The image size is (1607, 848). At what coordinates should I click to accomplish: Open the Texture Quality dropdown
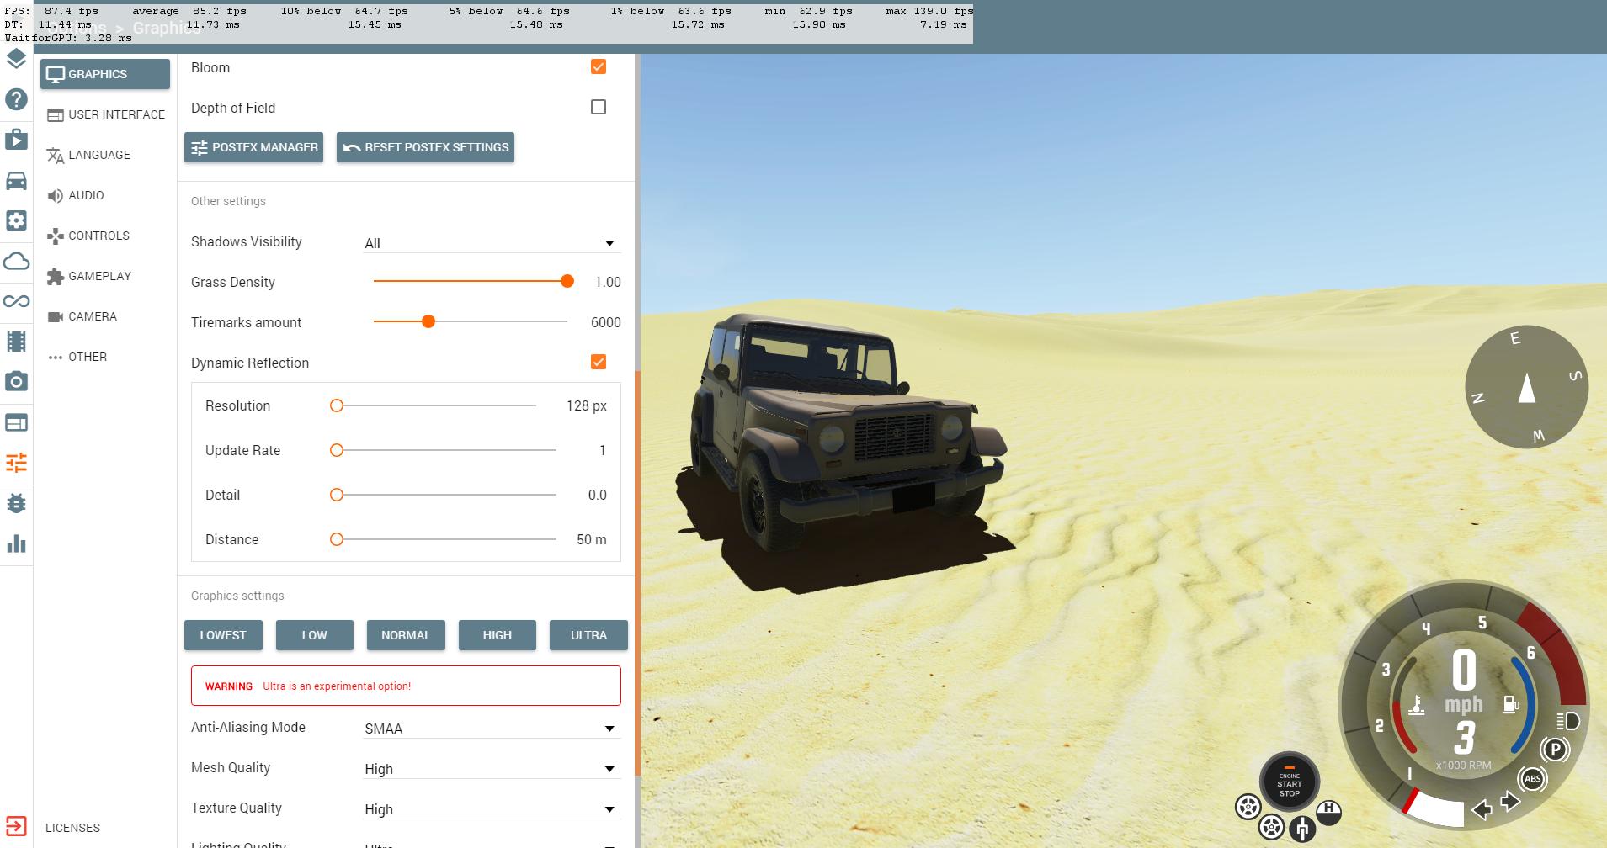pyautogui.click(x=492, y=809)
